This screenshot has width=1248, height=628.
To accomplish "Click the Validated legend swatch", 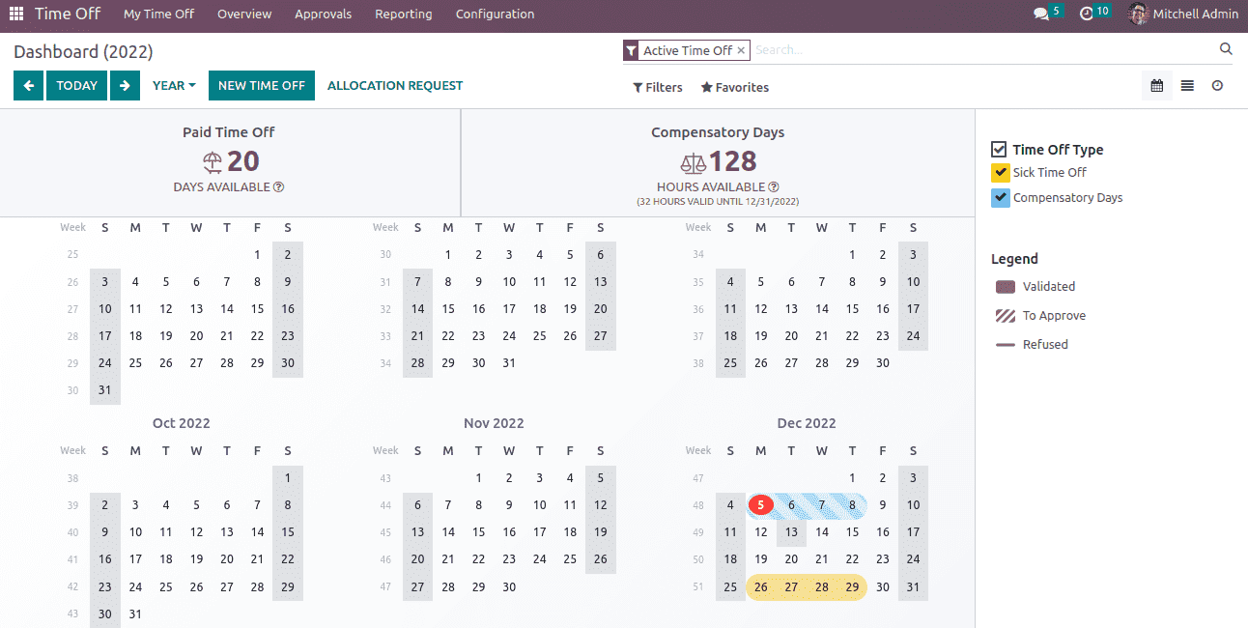I will 1006,287.
